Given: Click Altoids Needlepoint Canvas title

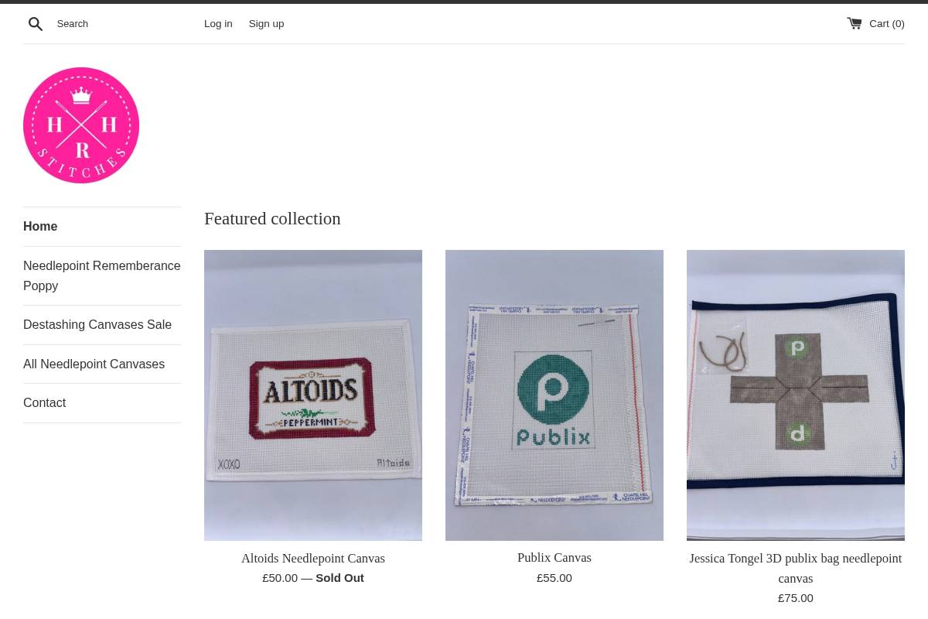Looking at the screenshot, I should (x=313, y=559).
